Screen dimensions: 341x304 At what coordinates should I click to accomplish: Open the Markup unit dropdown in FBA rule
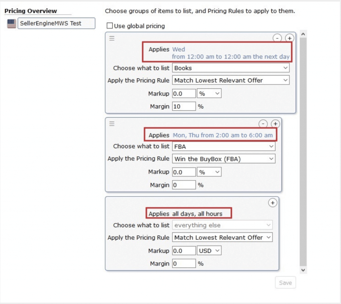coord(209,172)
